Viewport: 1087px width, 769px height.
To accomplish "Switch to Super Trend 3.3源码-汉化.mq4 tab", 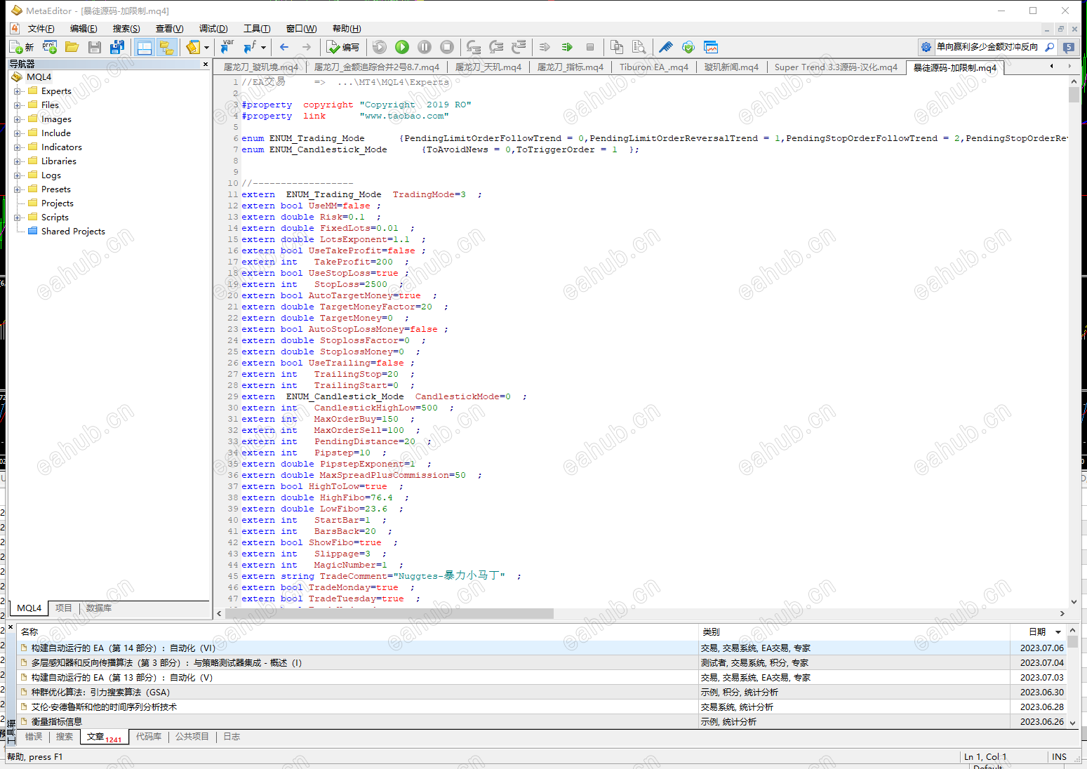I will (836, 67).
